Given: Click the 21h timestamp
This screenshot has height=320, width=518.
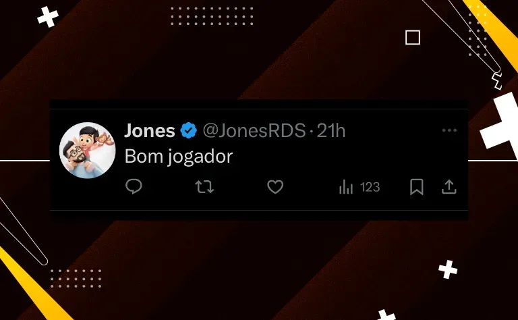Looking at the screenshot, I should click(x=331, y=130).
